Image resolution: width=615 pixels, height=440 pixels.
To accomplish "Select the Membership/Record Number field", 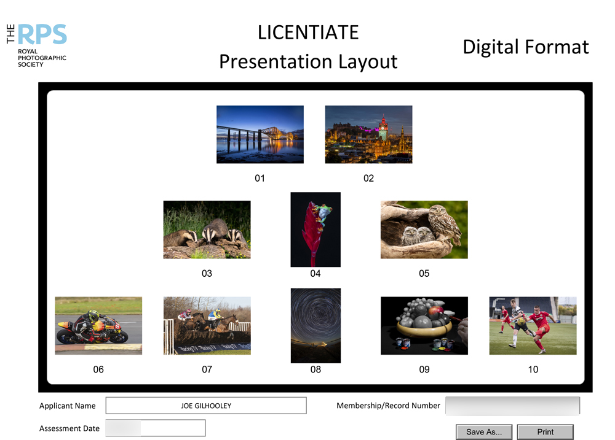I will (x=512, y=406).
